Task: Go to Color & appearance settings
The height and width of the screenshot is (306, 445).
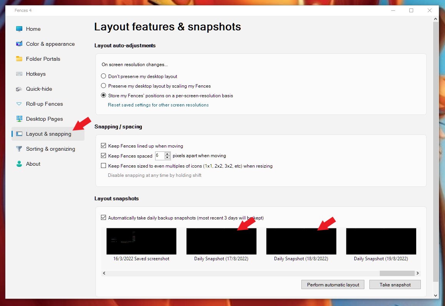Action: pyautogui.click(x=50, y=44)
